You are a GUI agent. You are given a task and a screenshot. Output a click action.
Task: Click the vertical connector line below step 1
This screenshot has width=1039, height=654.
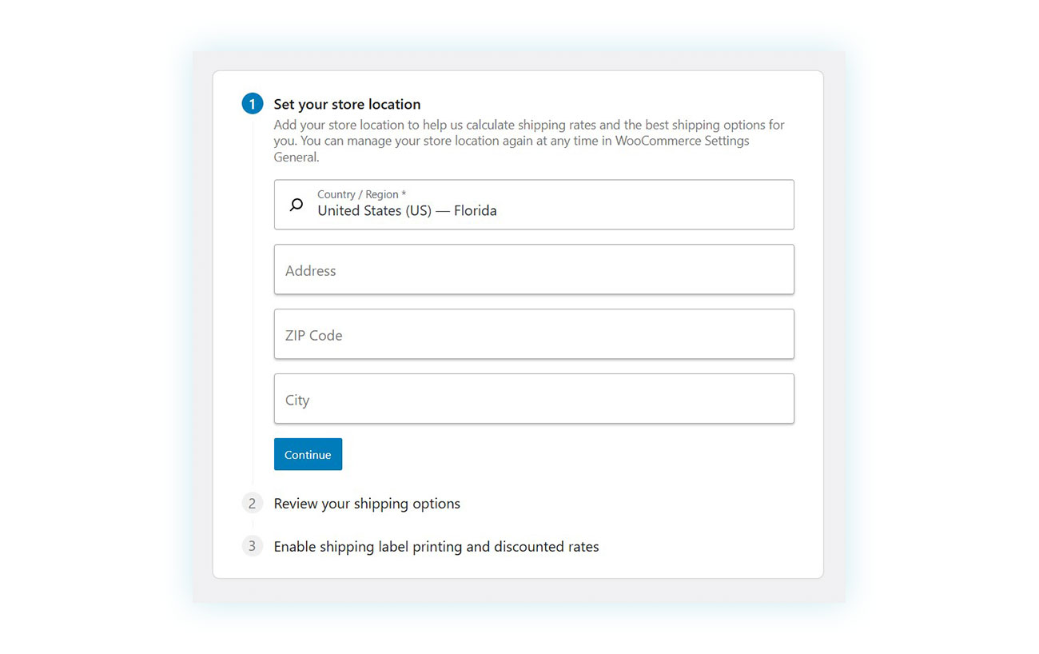(253, 300)
